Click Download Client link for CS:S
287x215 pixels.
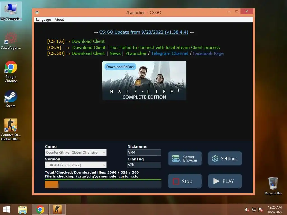click(89, 48)
